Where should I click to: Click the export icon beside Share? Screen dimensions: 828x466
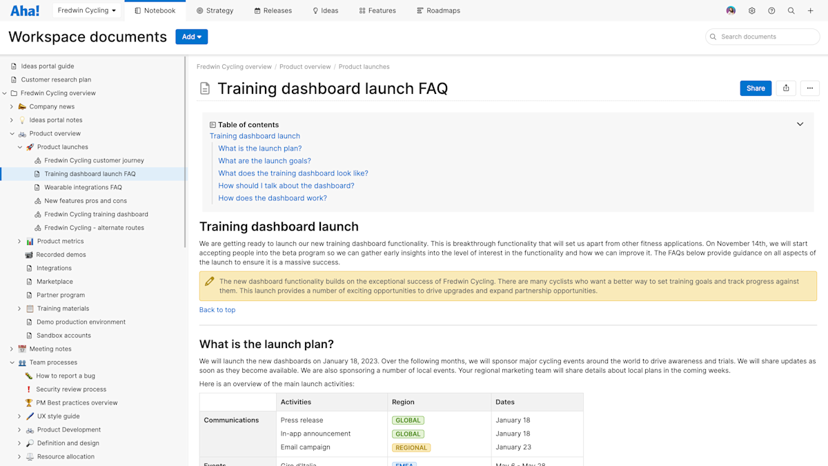tap(786, 88)
